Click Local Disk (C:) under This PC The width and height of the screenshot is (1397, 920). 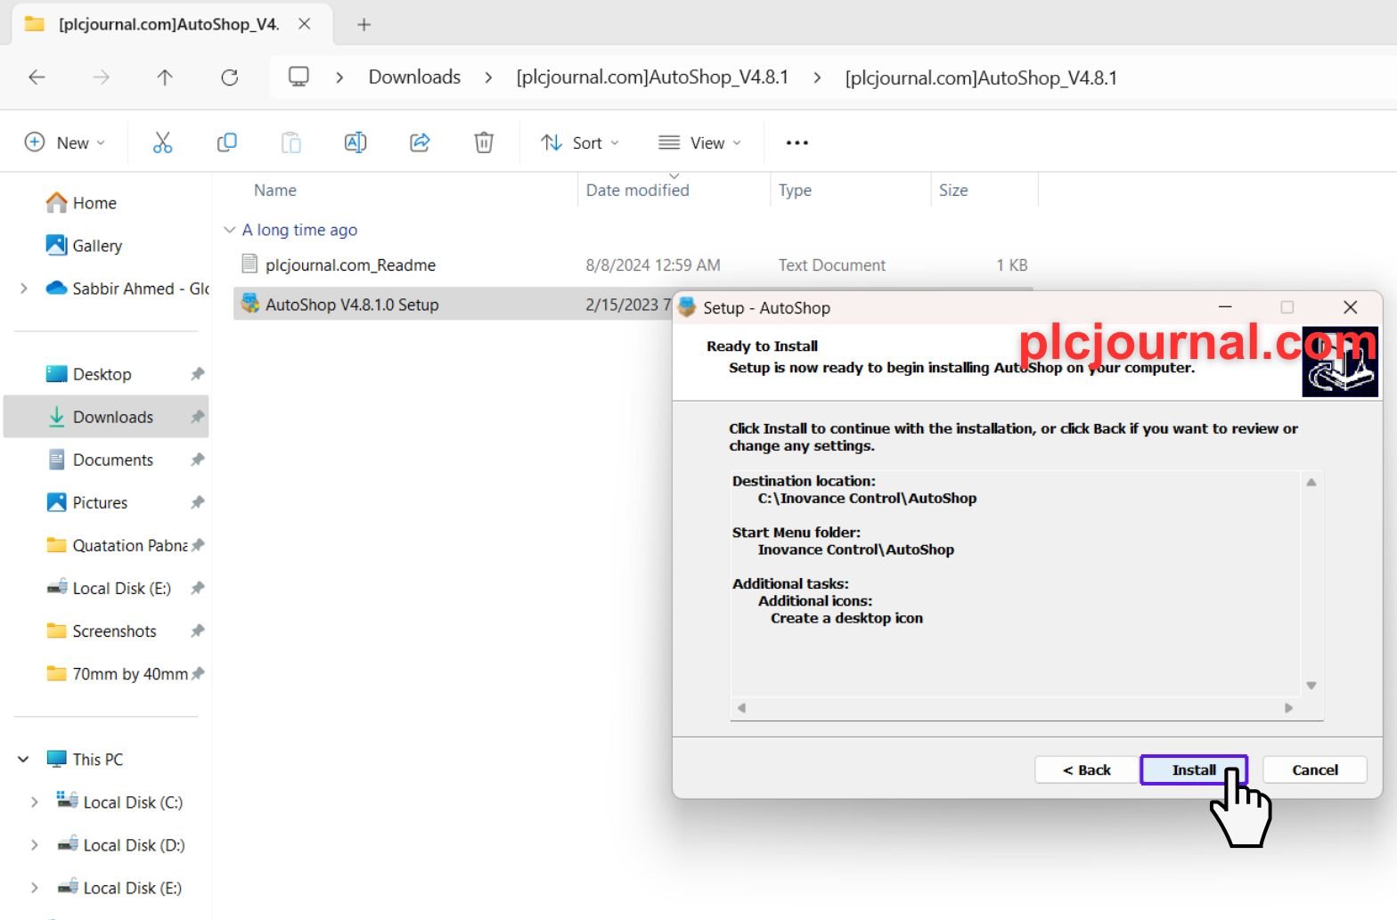[133, 802]
